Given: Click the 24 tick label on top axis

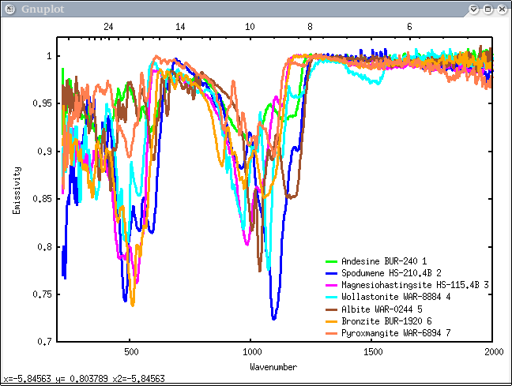Looking at the screenshot, I should [108, 27].
